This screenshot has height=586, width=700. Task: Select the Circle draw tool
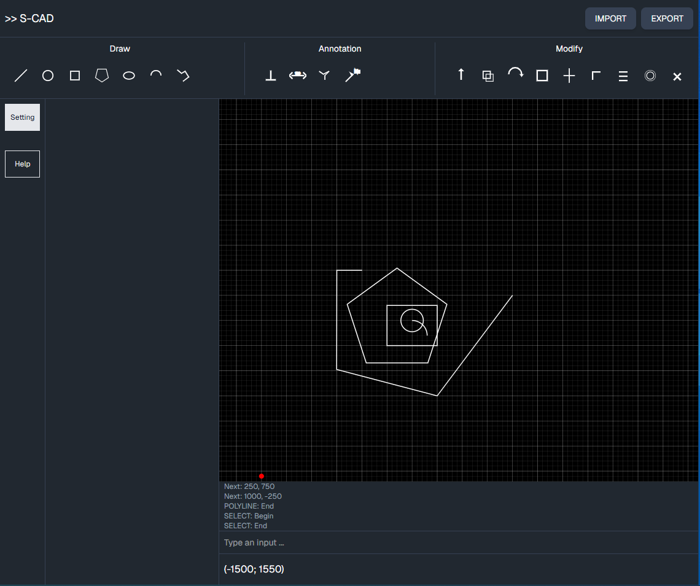point(48,76)
